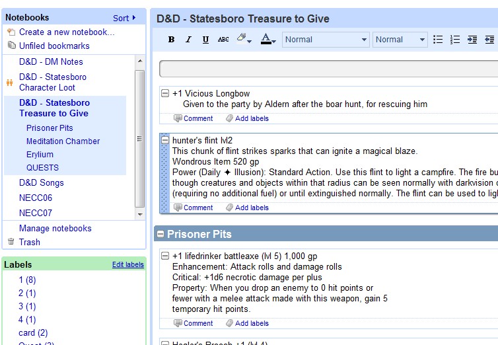The width and height of the screenshot is (498, 345).
Task: Open the D&D Songs notebook
Action: click(42, 182)
